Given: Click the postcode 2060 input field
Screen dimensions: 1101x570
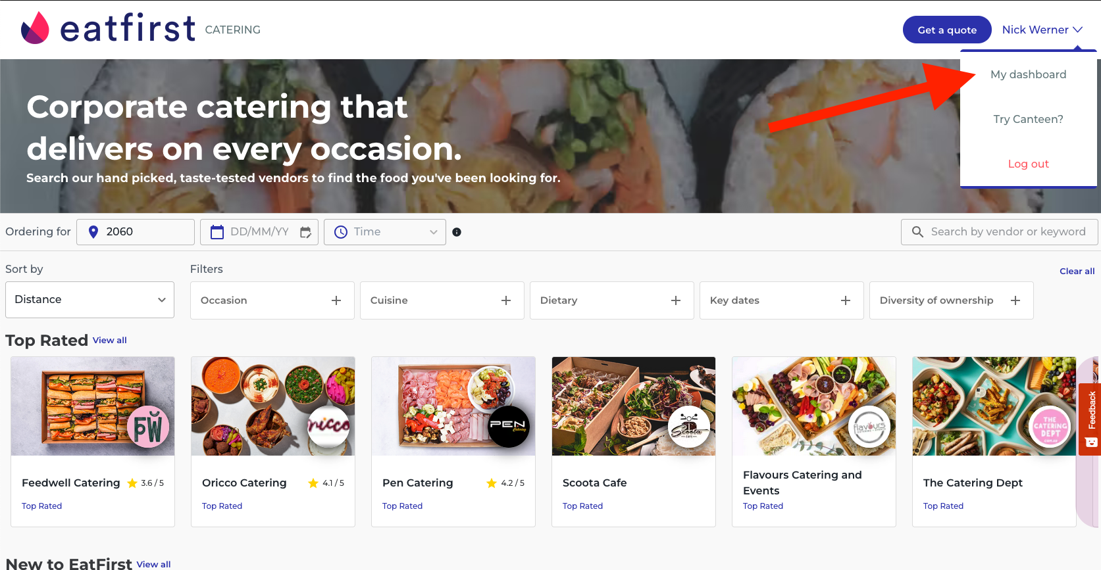Looking at the screenshot, I should (x=136, y=232).
